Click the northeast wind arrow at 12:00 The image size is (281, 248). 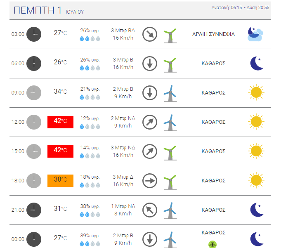click(150, 122)
